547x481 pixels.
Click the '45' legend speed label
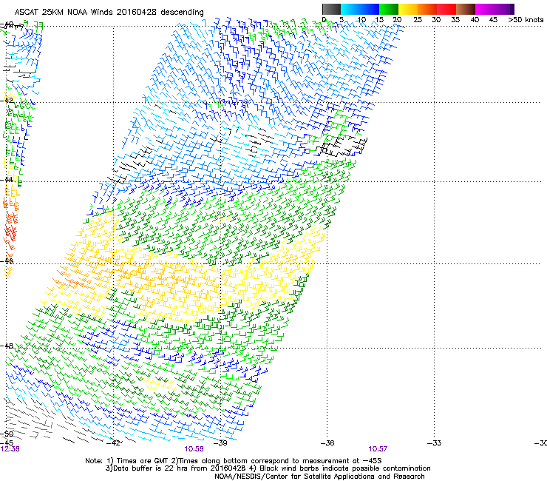493,20
